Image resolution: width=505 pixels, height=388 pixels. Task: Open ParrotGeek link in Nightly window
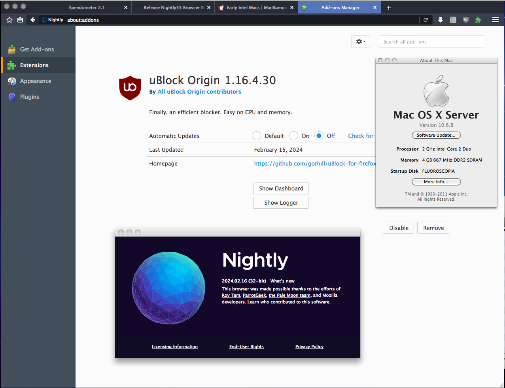(254, 295)
